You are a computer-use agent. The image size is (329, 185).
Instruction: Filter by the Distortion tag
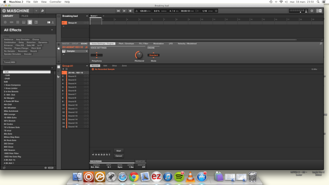tap(31, 42)
